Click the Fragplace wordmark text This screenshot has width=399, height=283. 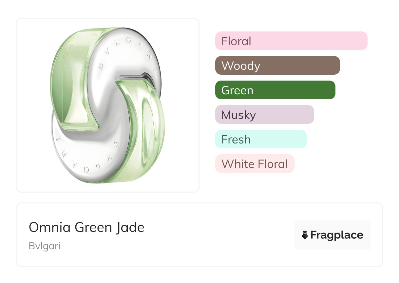coord(337,235)
